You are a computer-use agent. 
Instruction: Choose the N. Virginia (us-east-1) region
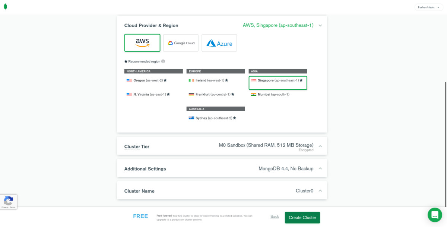pyautogui.click(x=153, y=95)
